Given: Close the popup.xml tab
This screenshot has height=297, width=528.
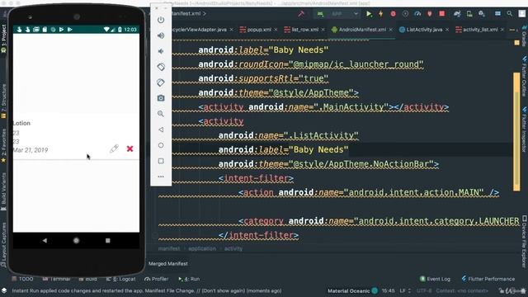Looking at the screenshot, I should click(x=276, y=30).
